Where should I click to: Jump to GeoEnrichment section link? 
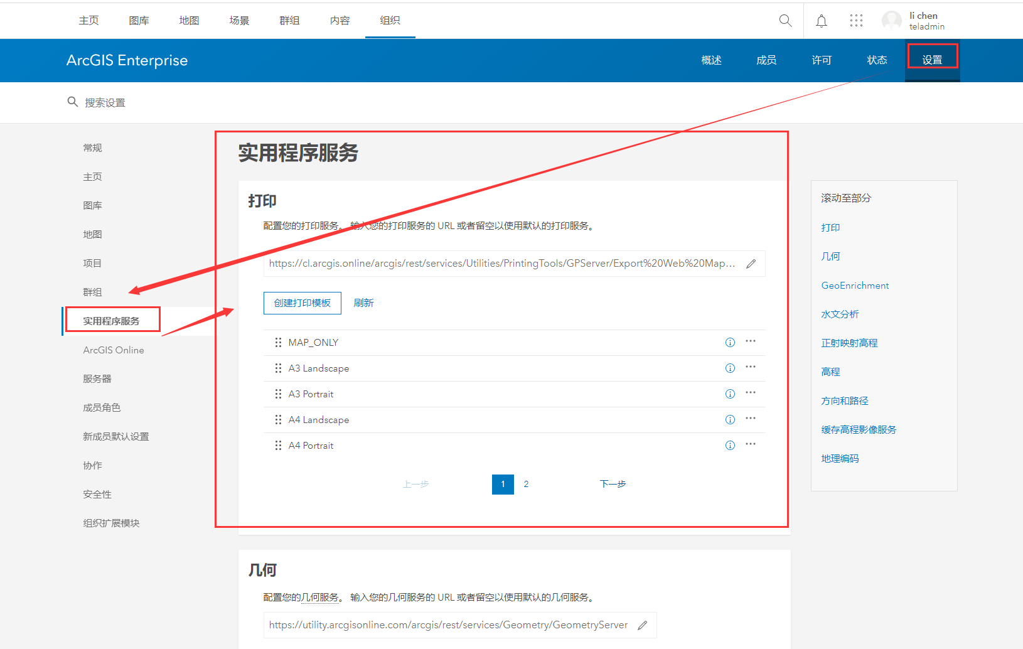(855, 286)
